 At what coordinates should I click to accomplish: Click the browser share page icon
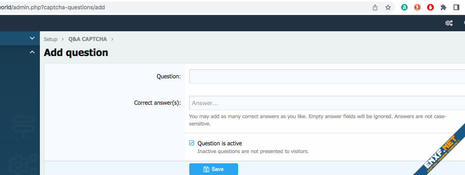[375, 7]
